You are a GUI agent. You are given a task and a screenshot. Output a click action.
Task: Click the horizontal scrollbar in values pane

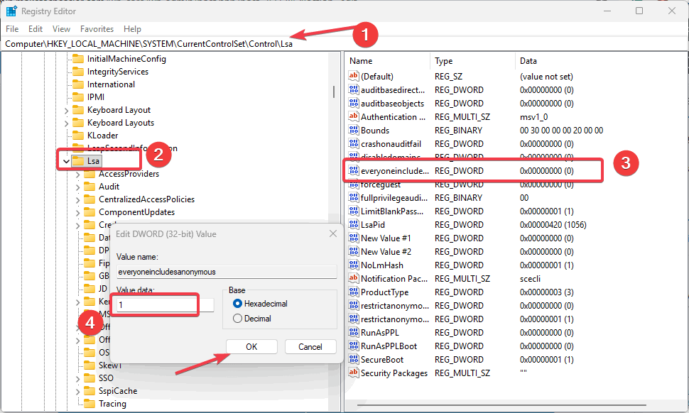[x=501, y=404]
